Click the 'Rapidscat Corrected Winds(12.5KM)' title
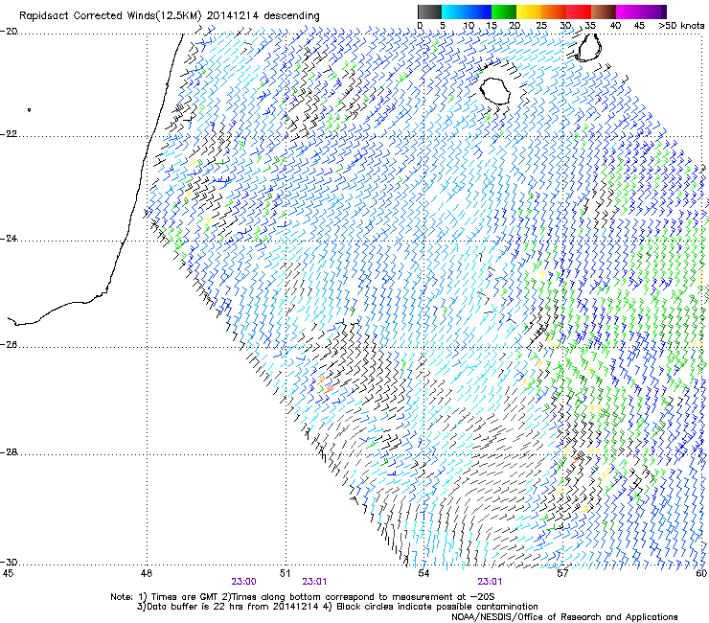This screenshot has height=623, width=709. [110, 16]
